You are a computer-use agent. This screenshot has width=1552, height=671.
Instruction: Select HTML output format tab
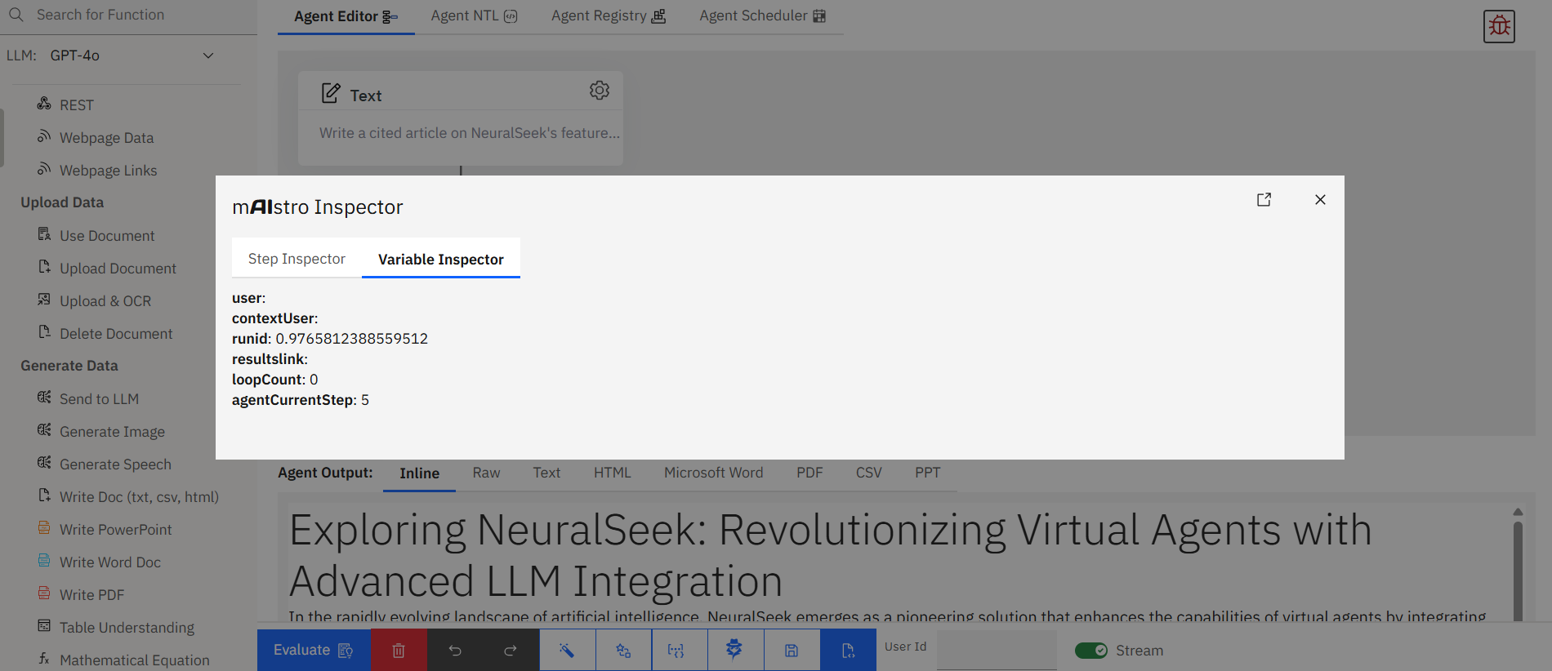pos(613,473)
